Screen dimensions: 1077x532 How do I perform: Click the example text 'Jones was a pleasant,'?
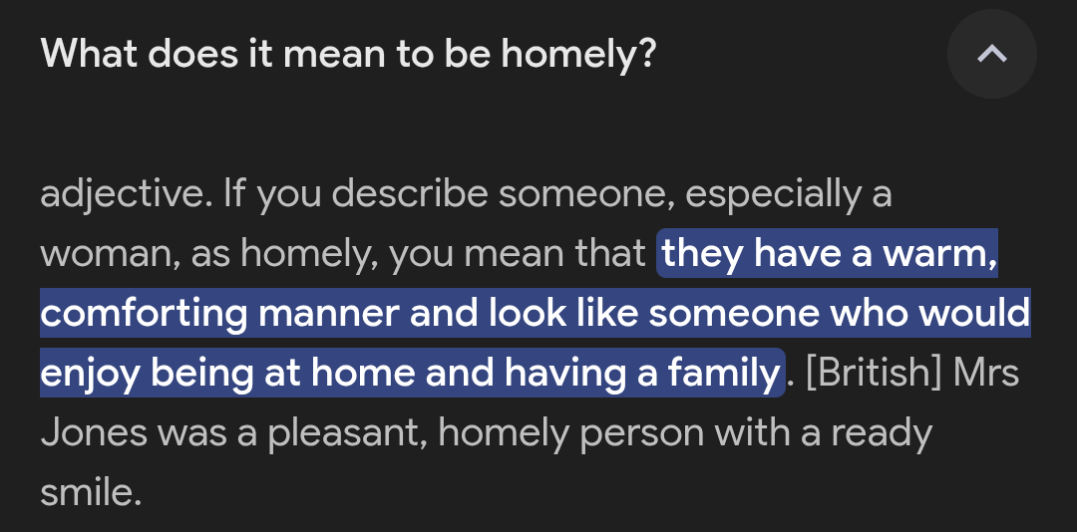pos(233,433)
